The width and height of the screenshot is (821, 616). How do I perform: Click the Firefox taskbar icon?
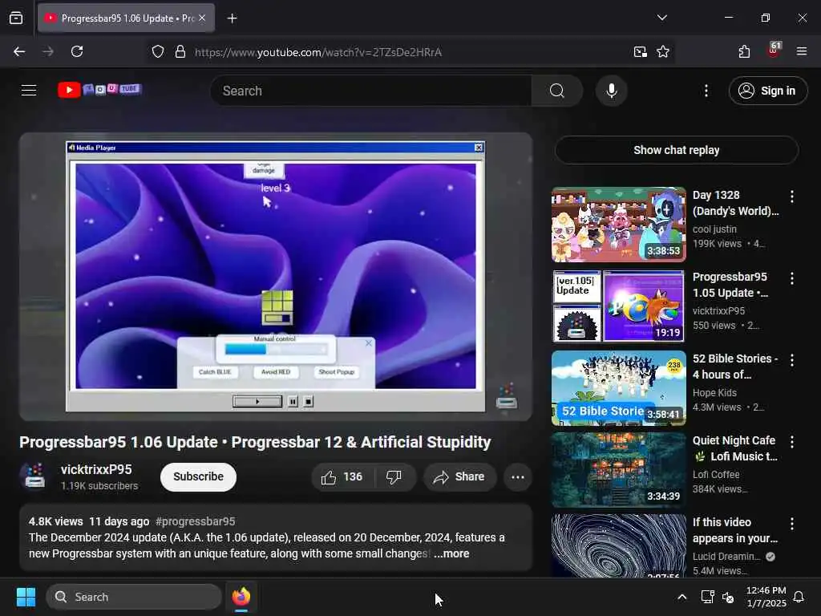pyautogui.click(x=241, y=597)
